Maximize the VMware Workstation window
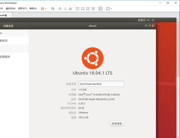The image size is (180, 138). pyautogui.click(x=168, y=3)
